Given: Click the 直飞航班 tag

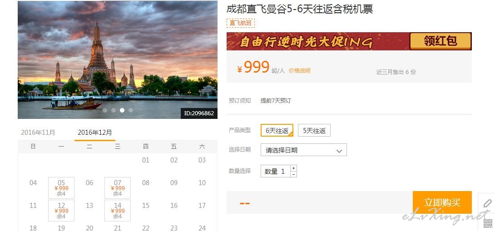Looking at the screenshot, I should pyautogui.click(x=241, y=23).
